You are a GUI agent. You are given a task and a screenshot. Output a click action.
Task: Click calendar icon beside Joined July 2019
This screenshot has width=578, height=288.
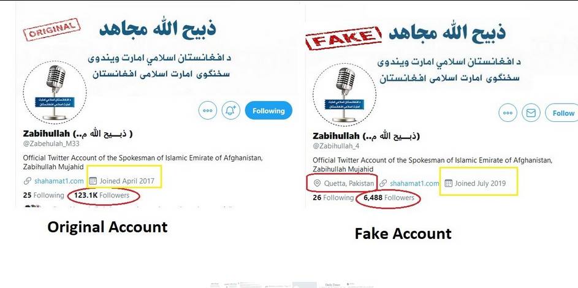[x=448, y=183]
